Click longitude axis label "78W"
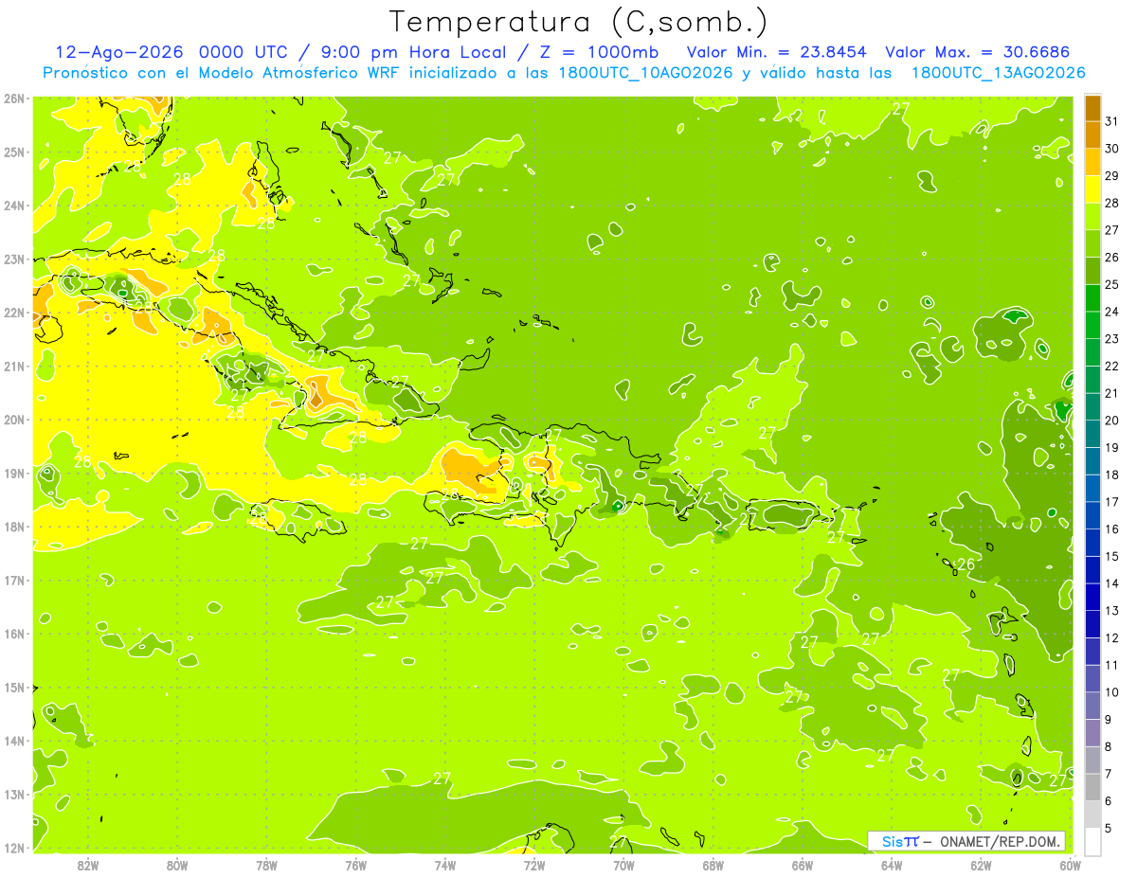The height and width of the screenshot is (878, 1137). point(266,865)
